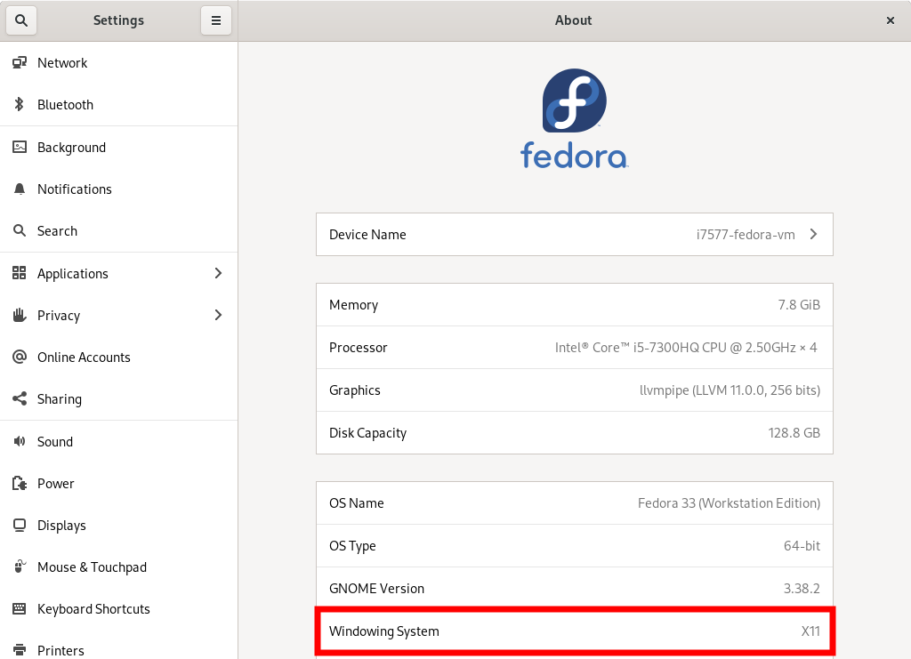The width and height of the screenshot is (911, 659).
Task: Expand the Privacy submenu chevron
Action: coord(218,316)
